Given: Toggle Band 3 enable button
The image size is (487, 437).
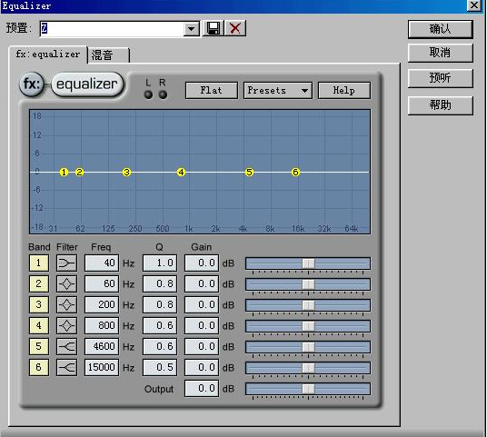Looking at the screenshot, I should point(39,304).
